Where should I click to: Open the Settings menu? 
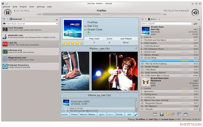pos(41,7)
